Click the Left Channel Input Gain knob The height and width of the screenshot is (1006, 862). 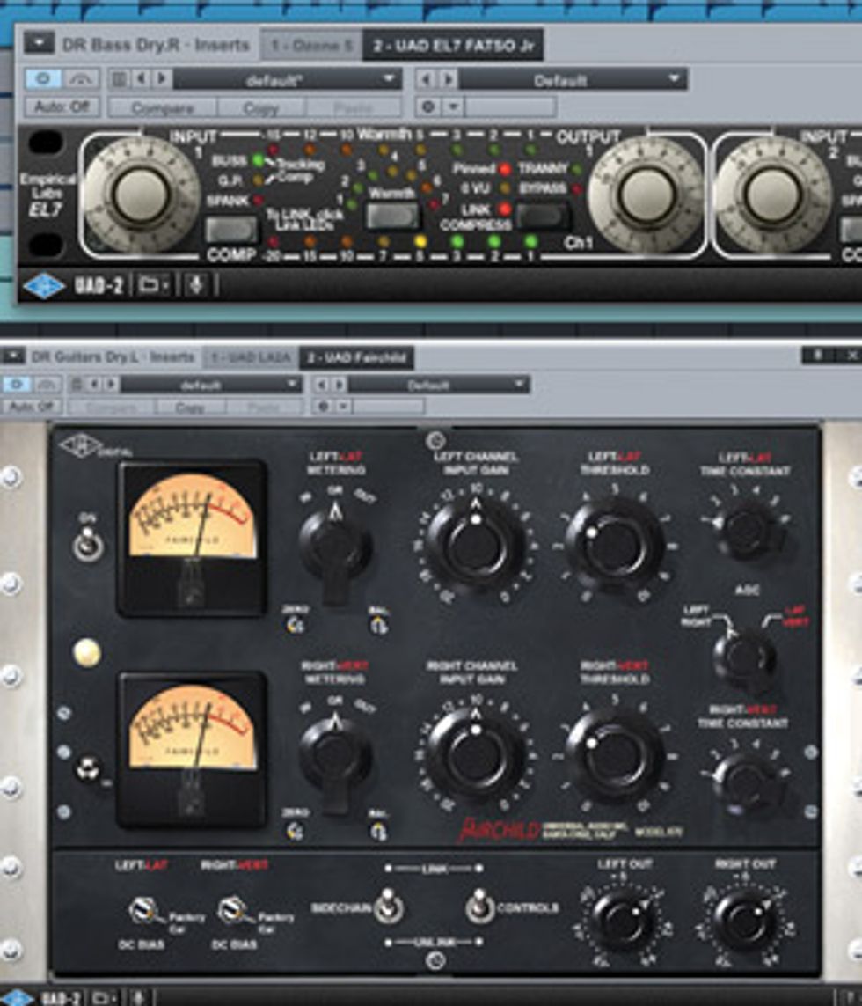coord(475,544)
